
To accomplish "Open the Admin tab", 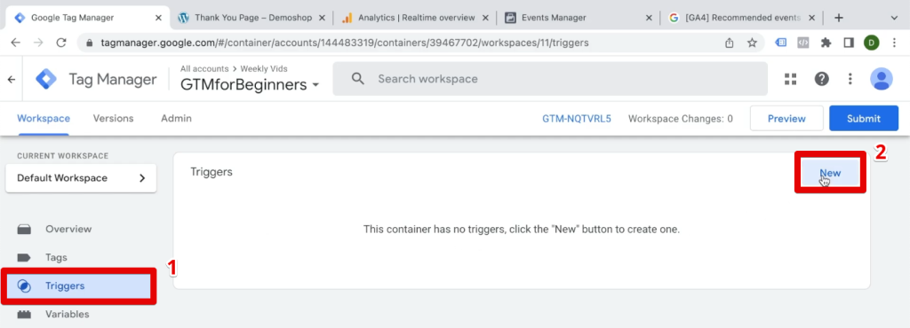I will point(177,119).
